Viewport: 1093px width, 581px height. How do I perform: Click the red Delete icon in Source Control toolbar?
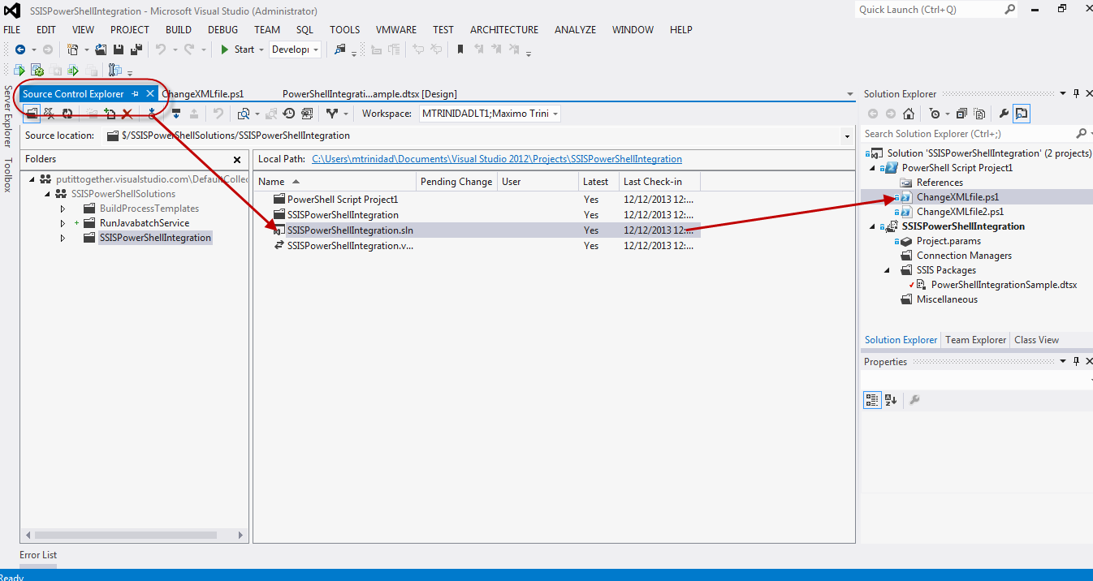pyautogui.click(x=127, y=114)
